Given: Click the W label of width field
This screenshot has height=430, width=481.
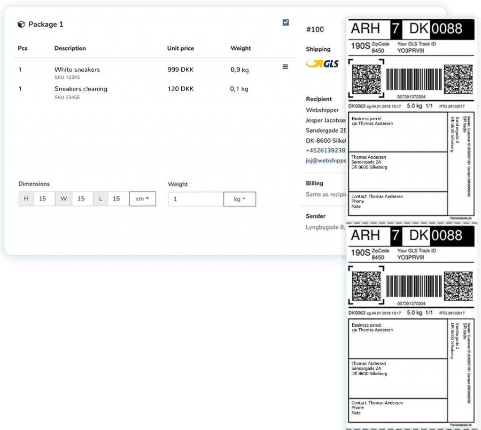Looking at the screenshot, I should (63, 199).
